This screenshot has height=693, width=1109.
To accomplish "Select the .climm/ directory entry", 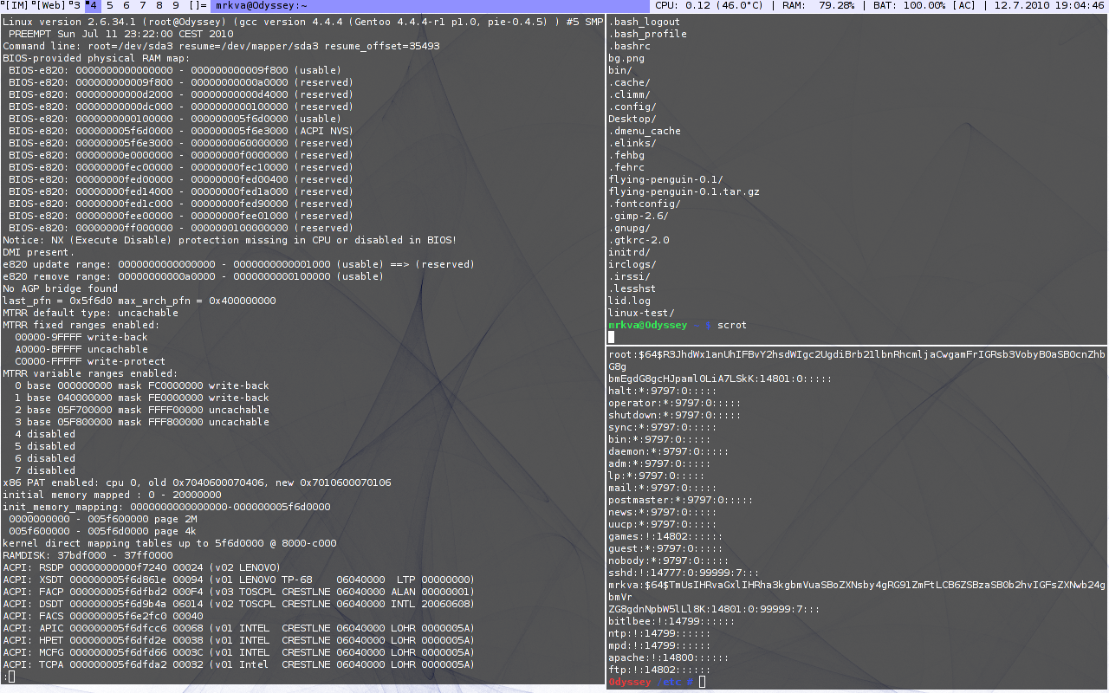I will (x=629, y=94).
